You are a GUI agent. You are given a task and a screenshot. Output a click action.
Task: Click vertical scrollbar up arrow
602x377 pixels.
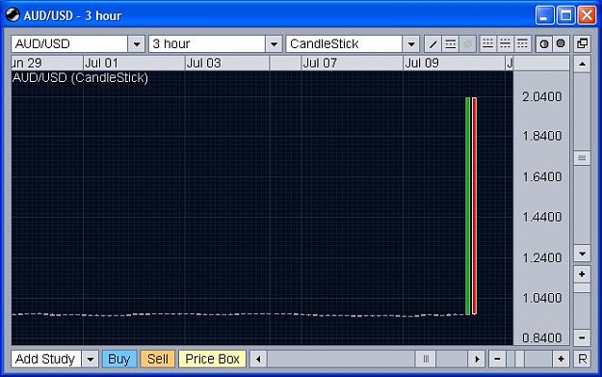[x=582, y=64]
